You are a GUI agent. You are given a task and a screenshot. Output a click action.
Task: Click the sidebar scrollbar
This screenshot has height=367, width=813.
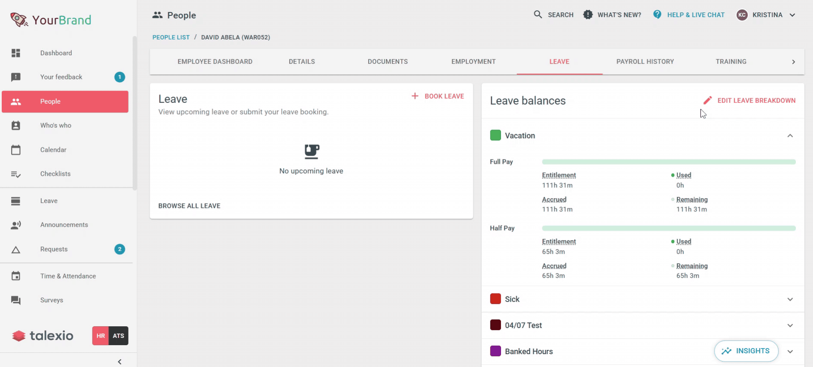point(134,113)
